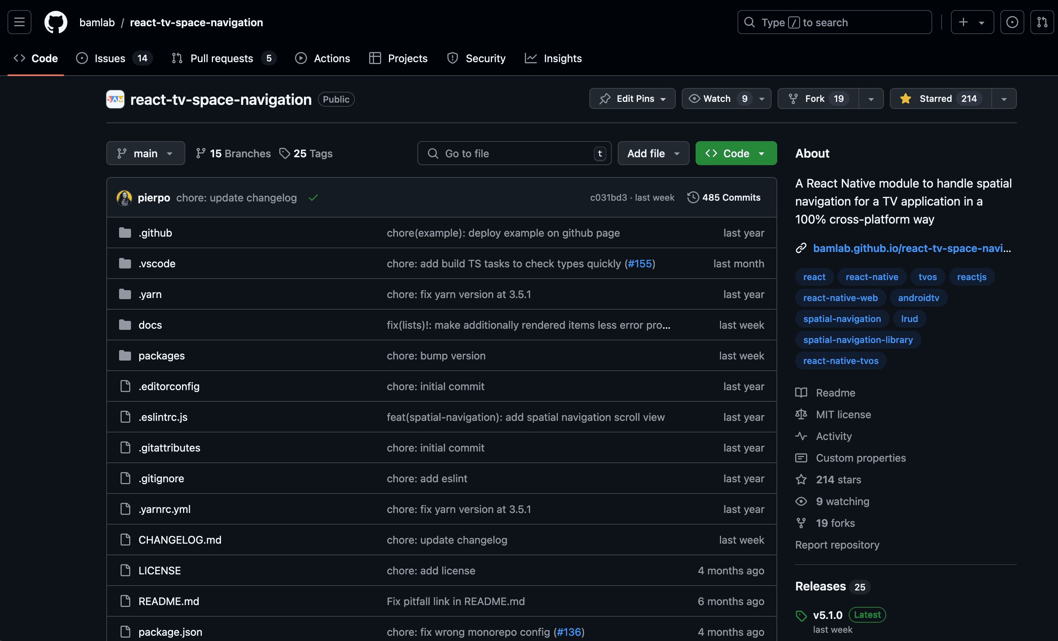Open the star lists dropdown arrow
1058x641 pixels.
(x=1004, y=99)
